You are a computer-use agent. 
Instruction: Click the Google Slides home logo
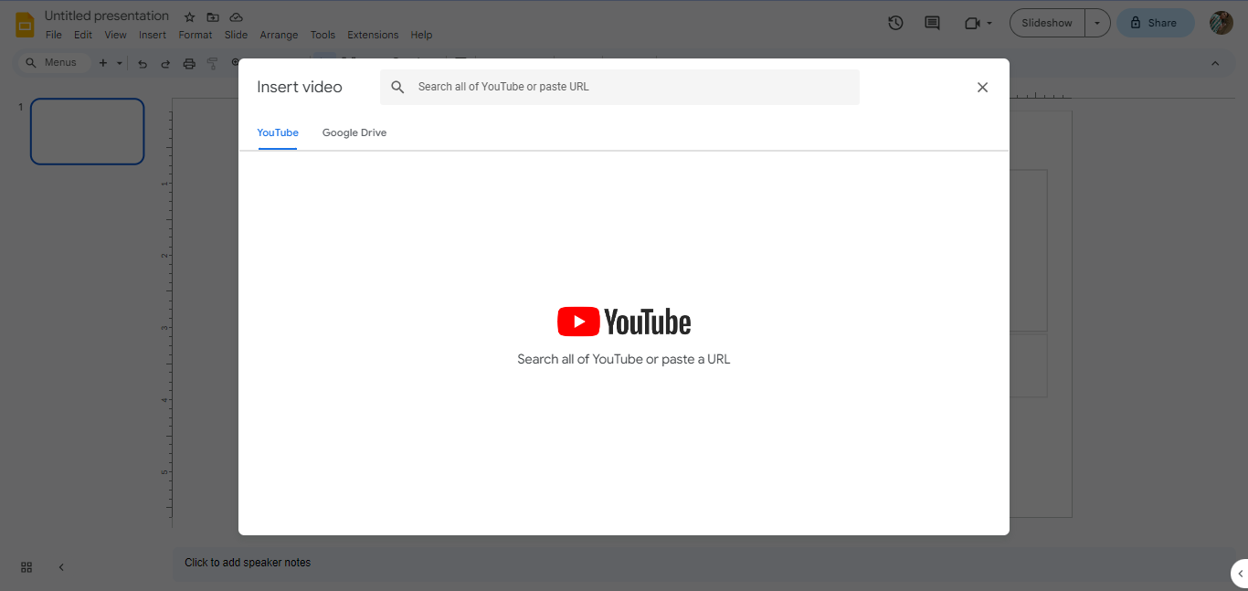[x=25, y=25]
